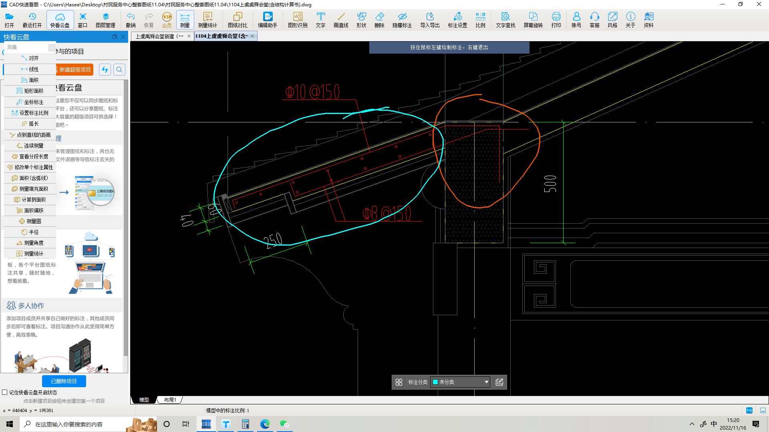The image size is (769, 432).
Task: Choose 面积 area measurement
Action: [x=30, y=80]
